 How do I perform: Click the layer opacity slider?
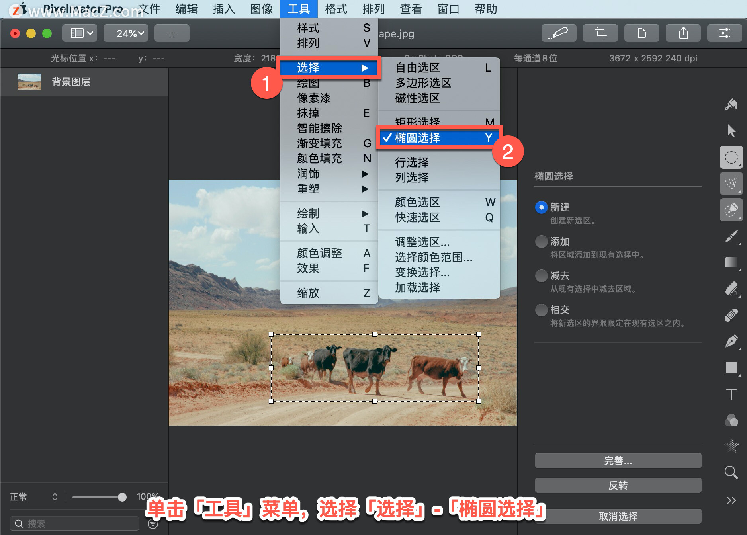[x=100, y=497]
